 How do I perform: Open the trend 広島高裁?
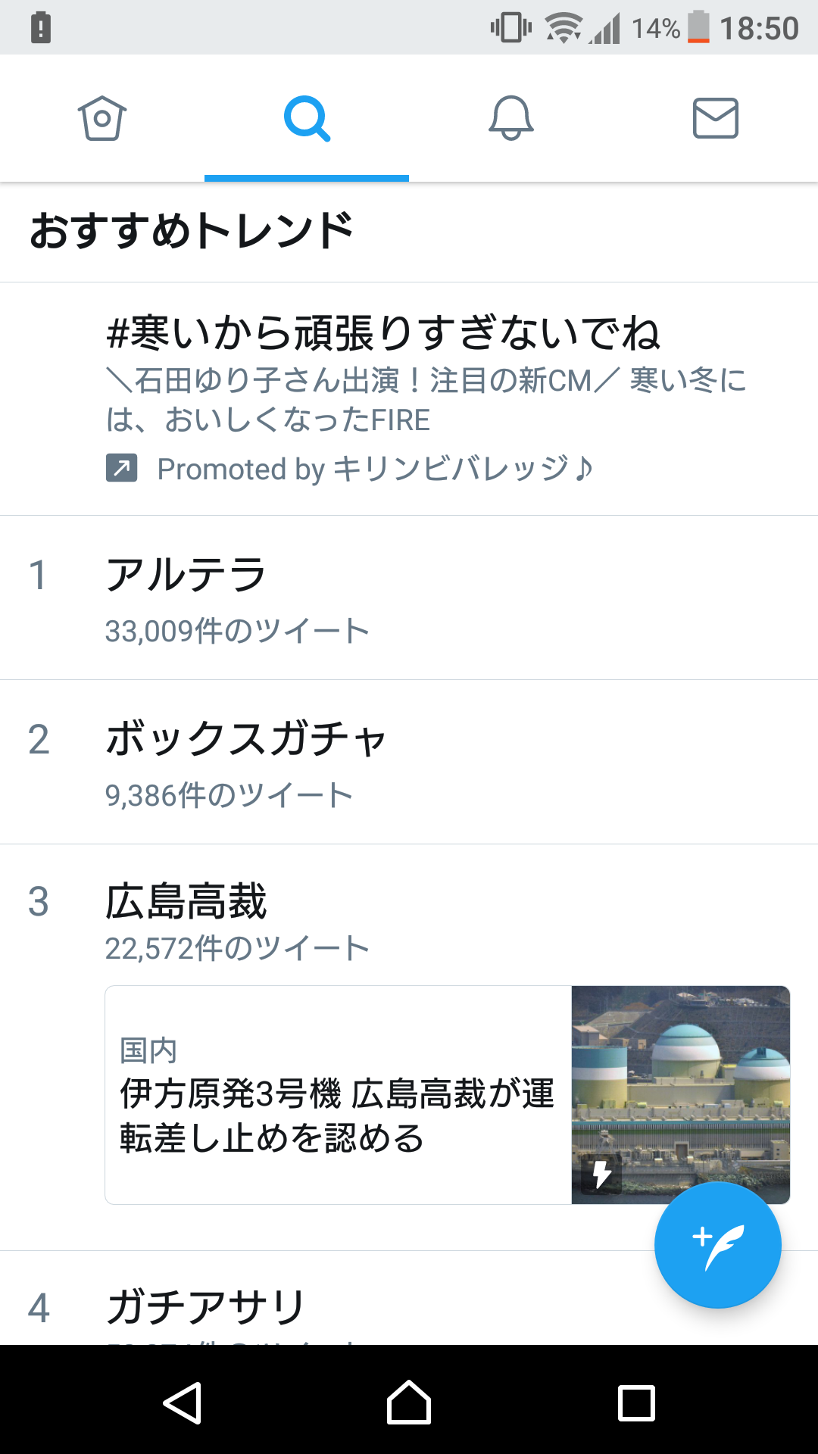pos(186,901)
